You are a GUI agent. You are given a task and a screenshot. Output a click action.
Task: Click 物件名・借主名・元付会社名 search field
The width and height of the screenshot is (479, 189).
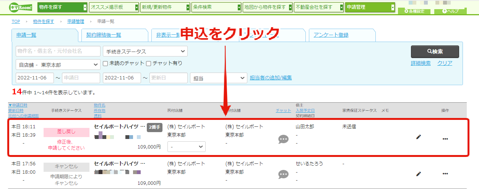pos(58,51)
